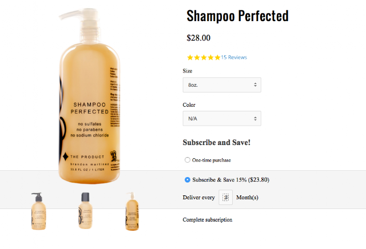Screen dimensions: 366x249
Task: View thumbnail of liter bottle with white pump
Action: (x=132, y=211)
